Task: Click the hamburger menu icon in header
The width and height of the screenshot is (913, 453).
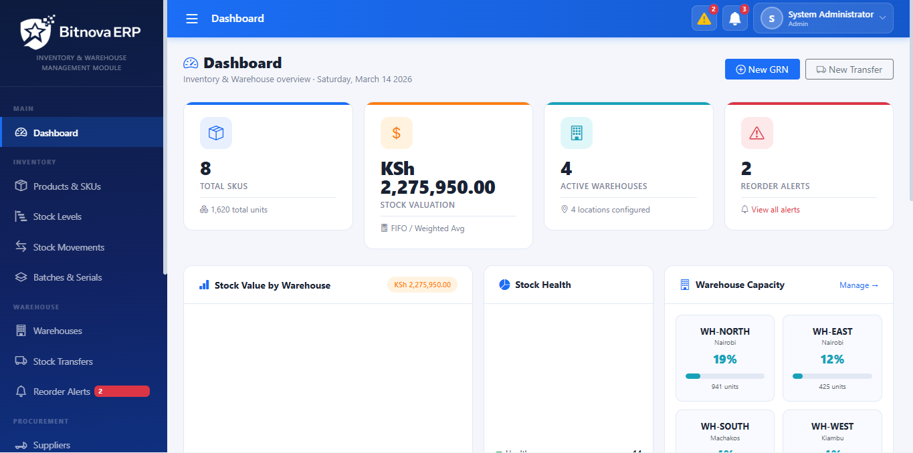Action: (x=192, y=19)
